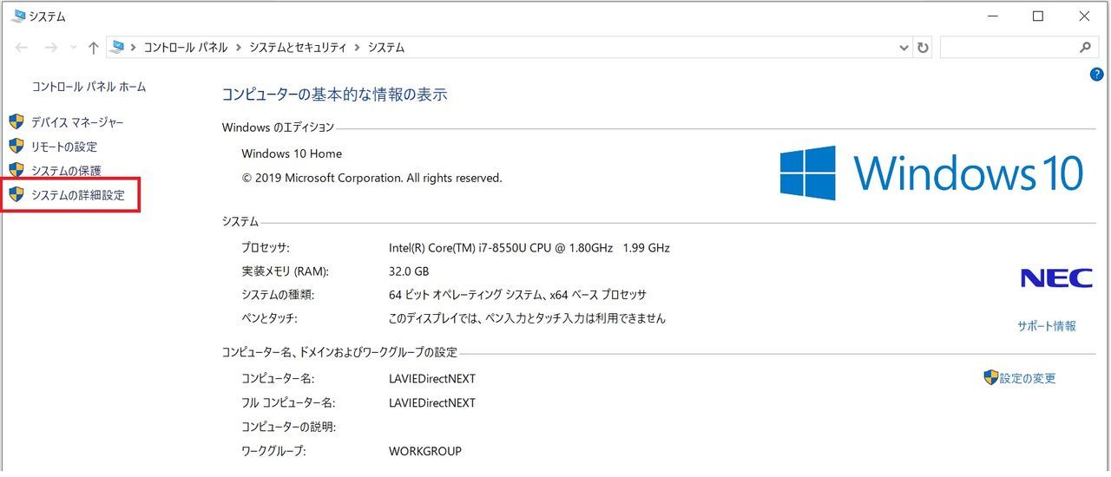Viewport: 1111px width, 477px height.
Task: Click the processor value Intel Core i7-8550U
Action: 529,247
